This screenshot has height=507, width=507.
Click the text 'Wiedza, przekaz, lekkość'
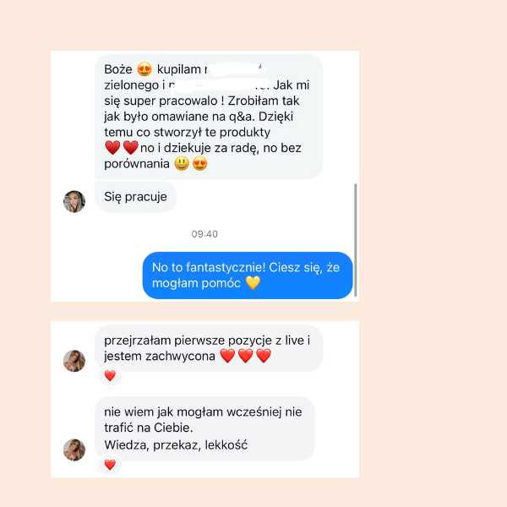[x=176, y=445]
